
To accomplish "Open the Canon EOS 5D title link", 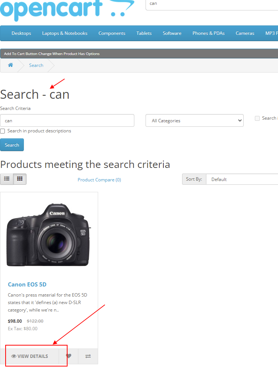I will coord(27,285).
